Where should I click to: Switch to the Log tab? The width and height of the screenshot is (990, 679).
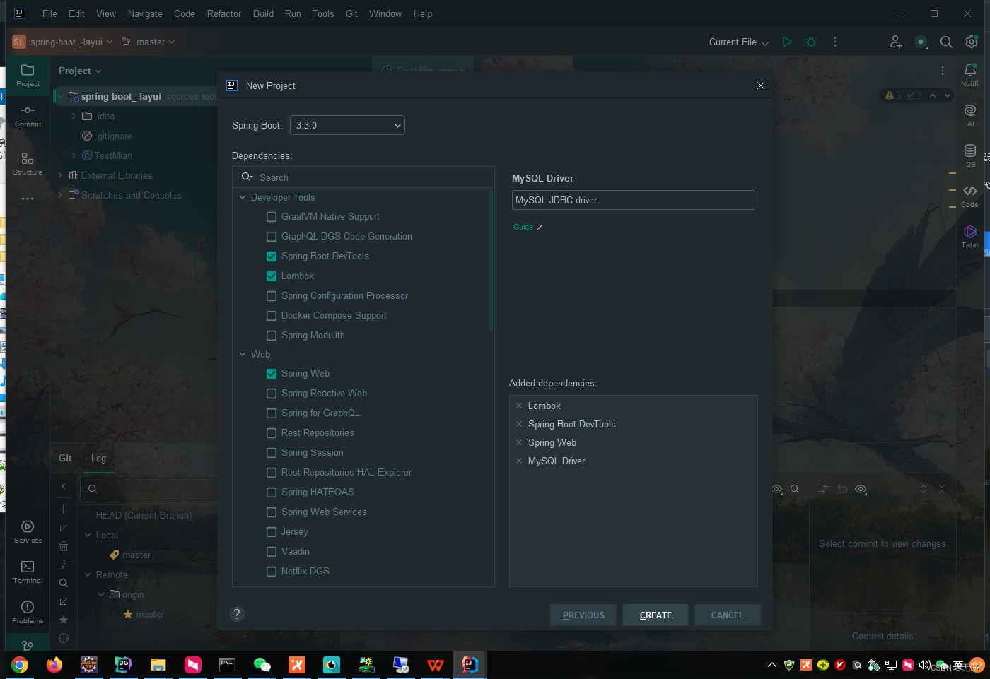98,458
